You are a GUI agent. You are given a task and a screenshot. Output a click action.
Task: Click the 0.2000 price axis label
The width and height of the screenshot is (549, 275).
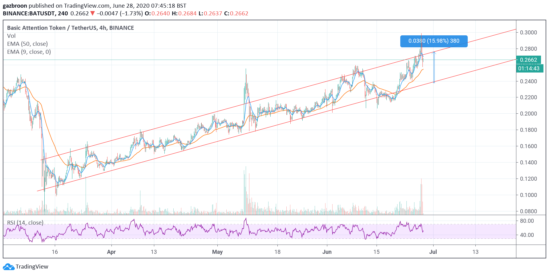(x=528, y=114)
